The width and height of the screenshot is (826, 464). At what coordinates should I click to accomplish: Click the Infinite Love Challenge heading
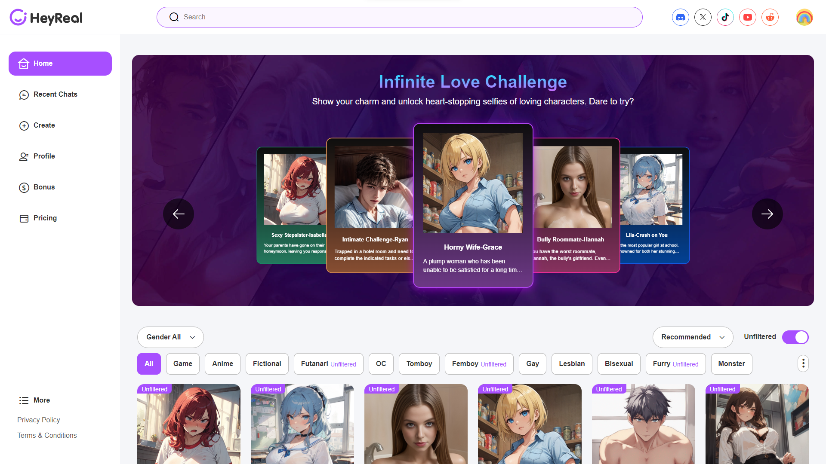[473, 82]
